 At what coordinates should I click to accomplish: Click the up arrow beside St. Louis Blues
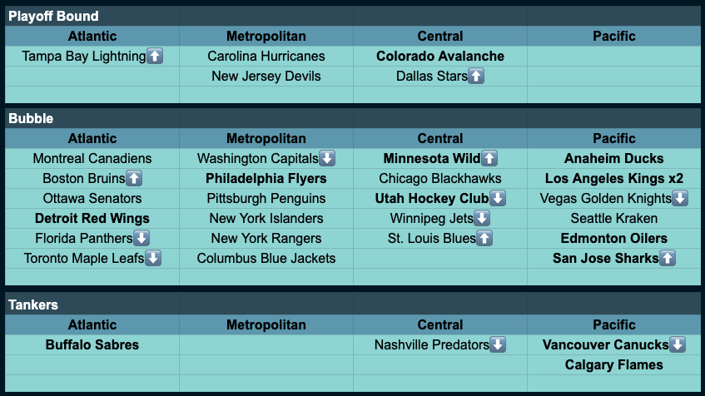click(485, 239)
